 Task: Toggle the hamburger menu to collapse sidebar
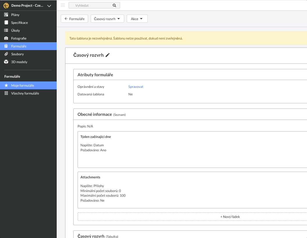point(63,5)
